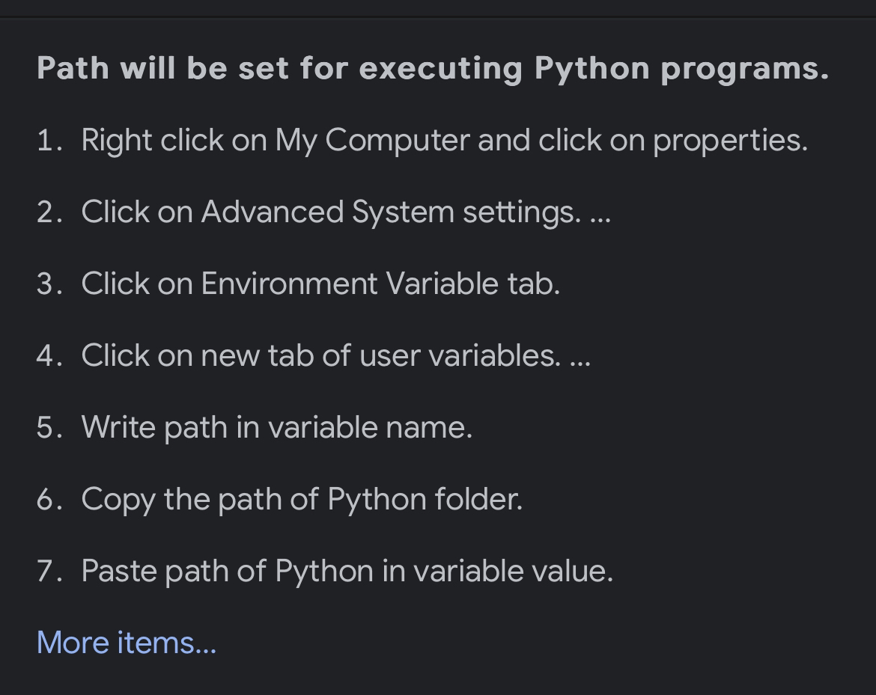Image resolution: width=876 pixels, height=695 pixels.
Task: Click step 5 "Write path in variable name" text
Action: point(276,427)
